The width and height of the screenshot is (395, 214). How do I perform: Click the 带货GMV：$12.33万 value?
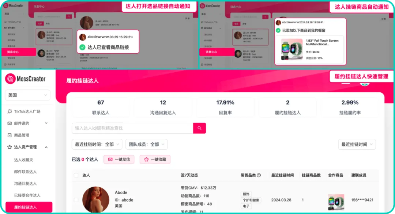tap(199, 188)
